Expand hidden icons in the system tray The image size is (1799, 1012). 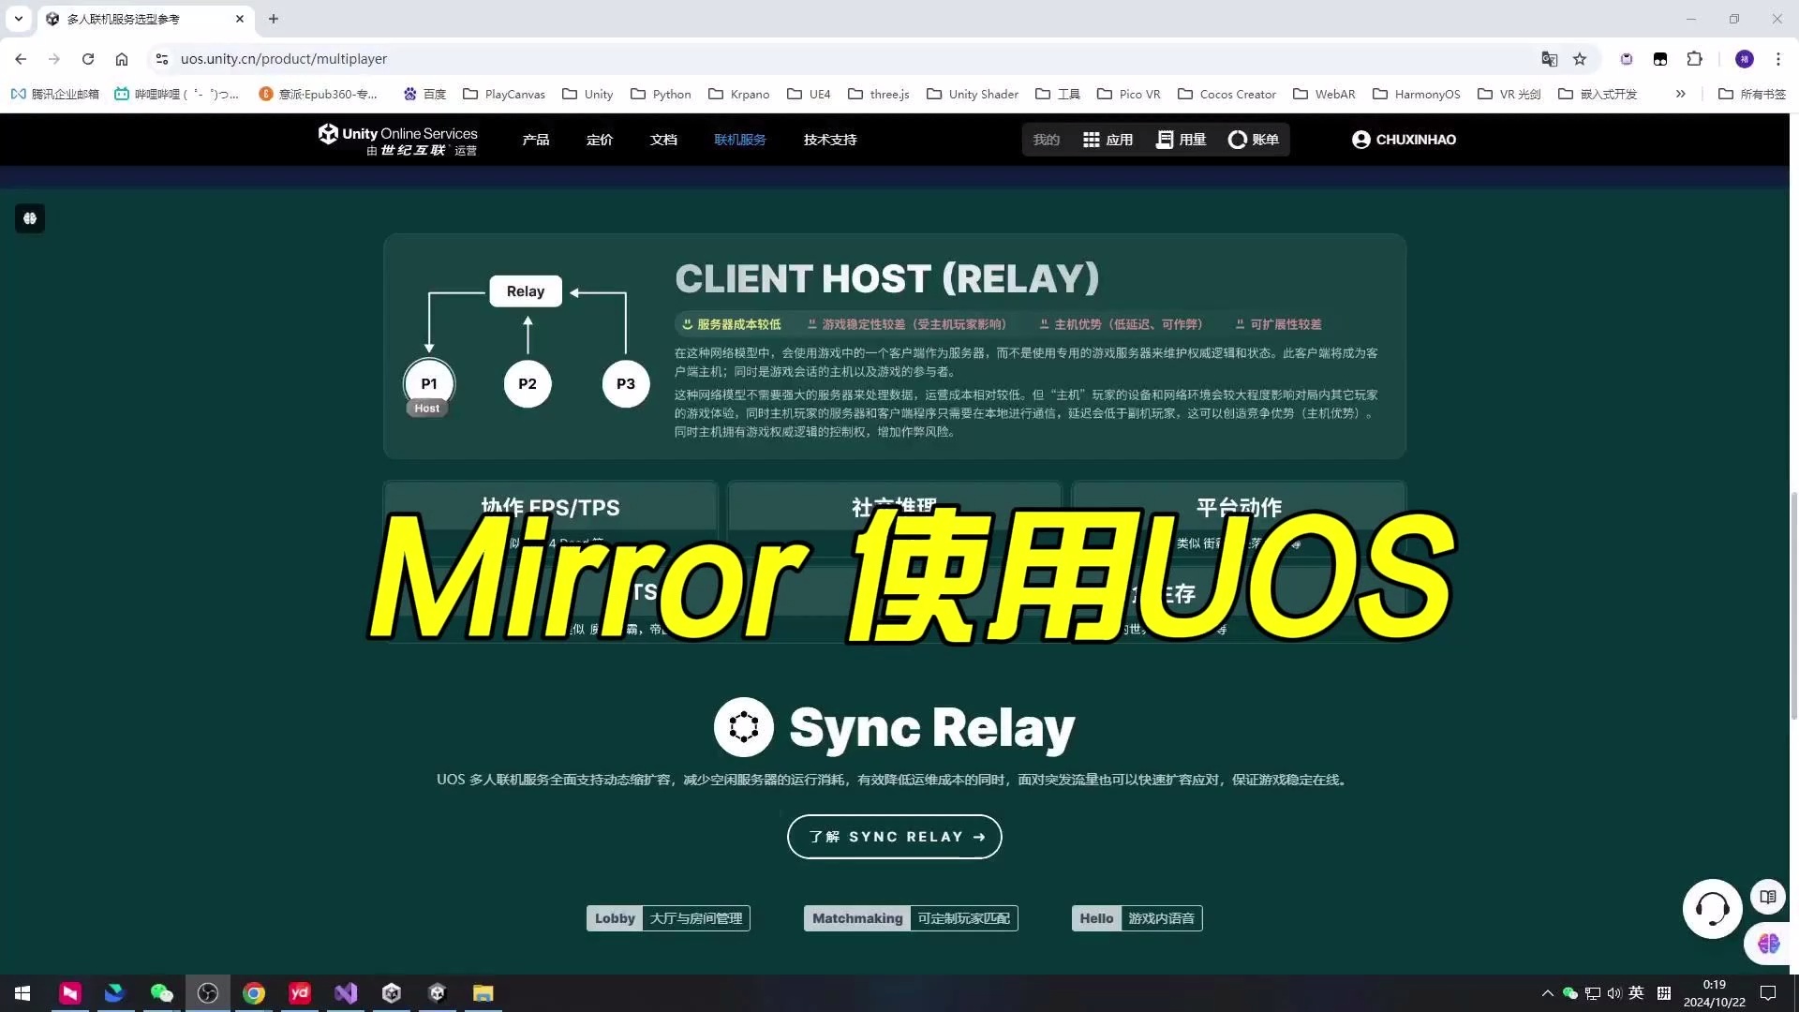pos(1546,992)
